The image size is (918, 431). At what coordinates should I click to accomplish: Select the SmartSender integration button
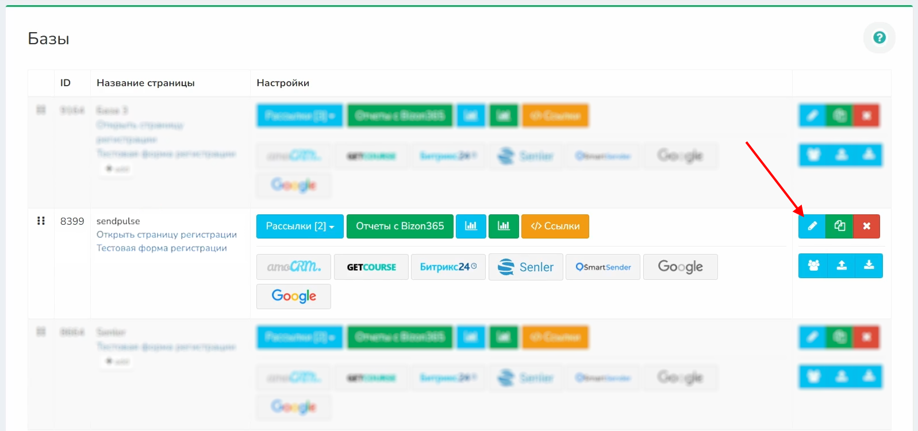602,267
